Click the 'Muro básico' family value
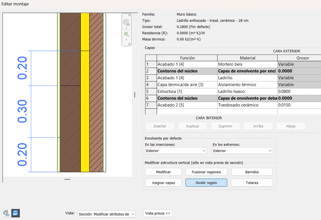Image resolution: width=321 pixels, height=220 pixels. 187,14
